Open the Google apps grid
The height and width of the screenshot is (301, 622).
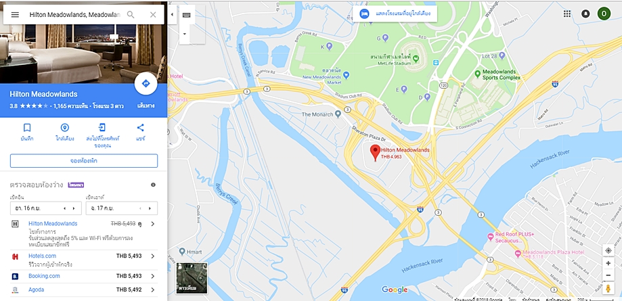pos(567,14)
